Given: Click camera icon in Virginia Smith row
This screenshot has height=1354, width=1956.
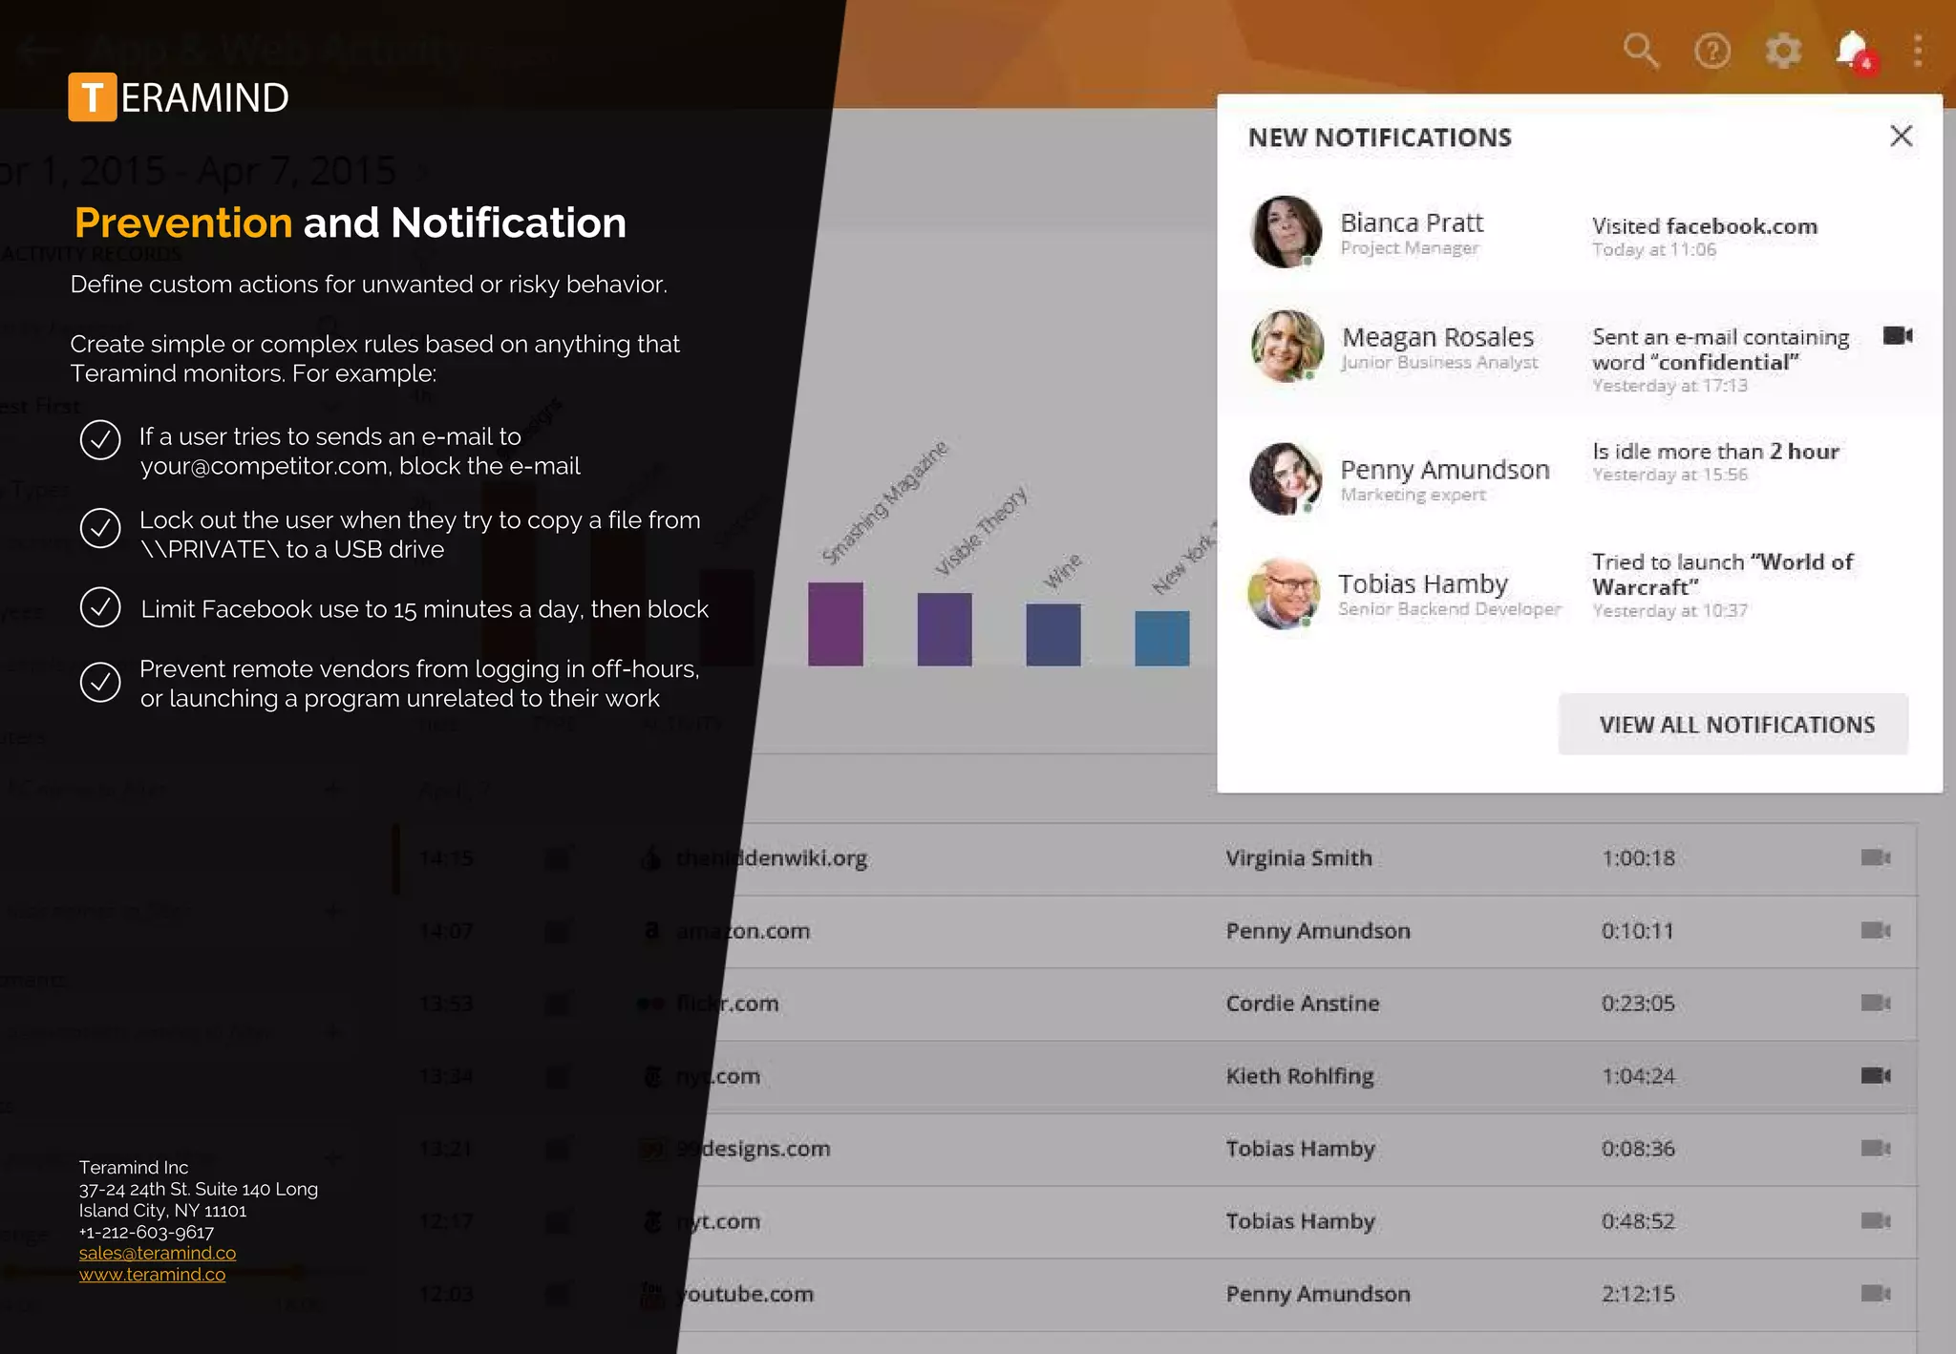Looking at the screenshot, I should pos(1875,857).
